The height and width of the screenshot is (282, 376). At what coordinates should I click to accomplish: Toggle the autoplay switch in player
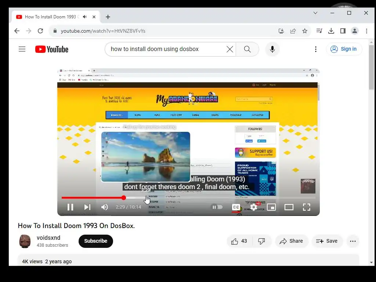click(217, 207)
